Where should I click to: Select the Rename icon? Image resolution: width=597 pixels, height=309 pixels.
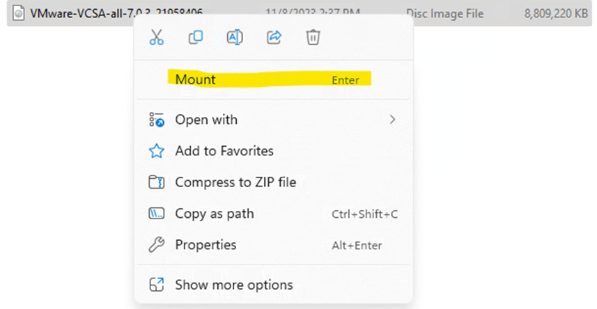point(235,38)
